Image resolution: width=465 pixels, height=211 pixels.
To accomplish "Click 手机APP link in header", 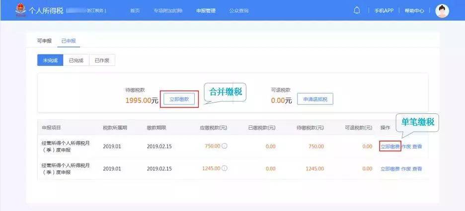I will coord(384,10).
